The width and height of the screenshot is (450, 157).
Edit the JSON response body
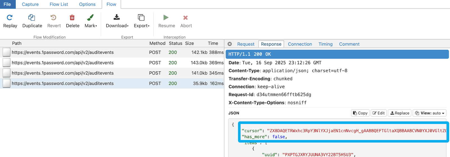click(x=379, y=113)
